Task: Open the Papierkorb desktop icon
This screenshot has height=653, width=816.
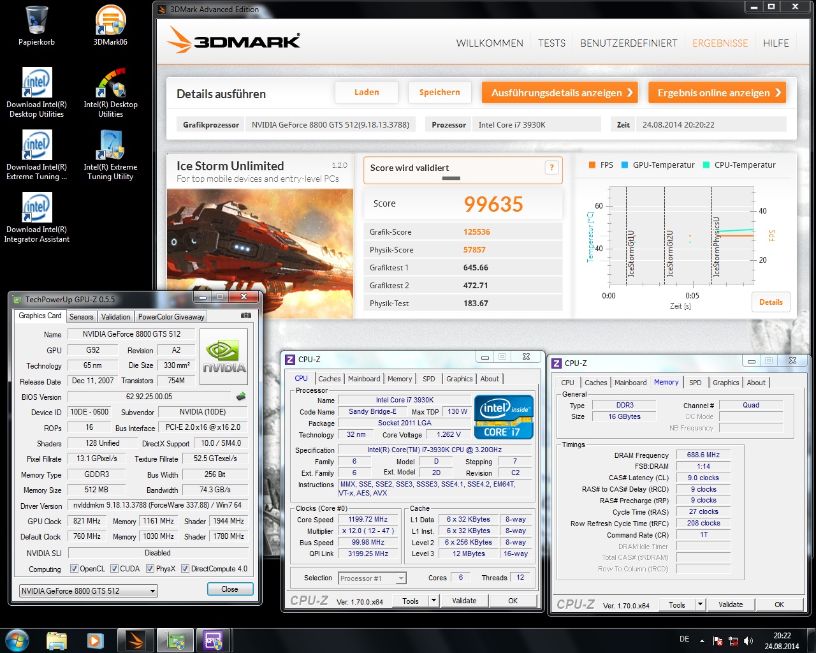Action: click(x=36, y=26)
